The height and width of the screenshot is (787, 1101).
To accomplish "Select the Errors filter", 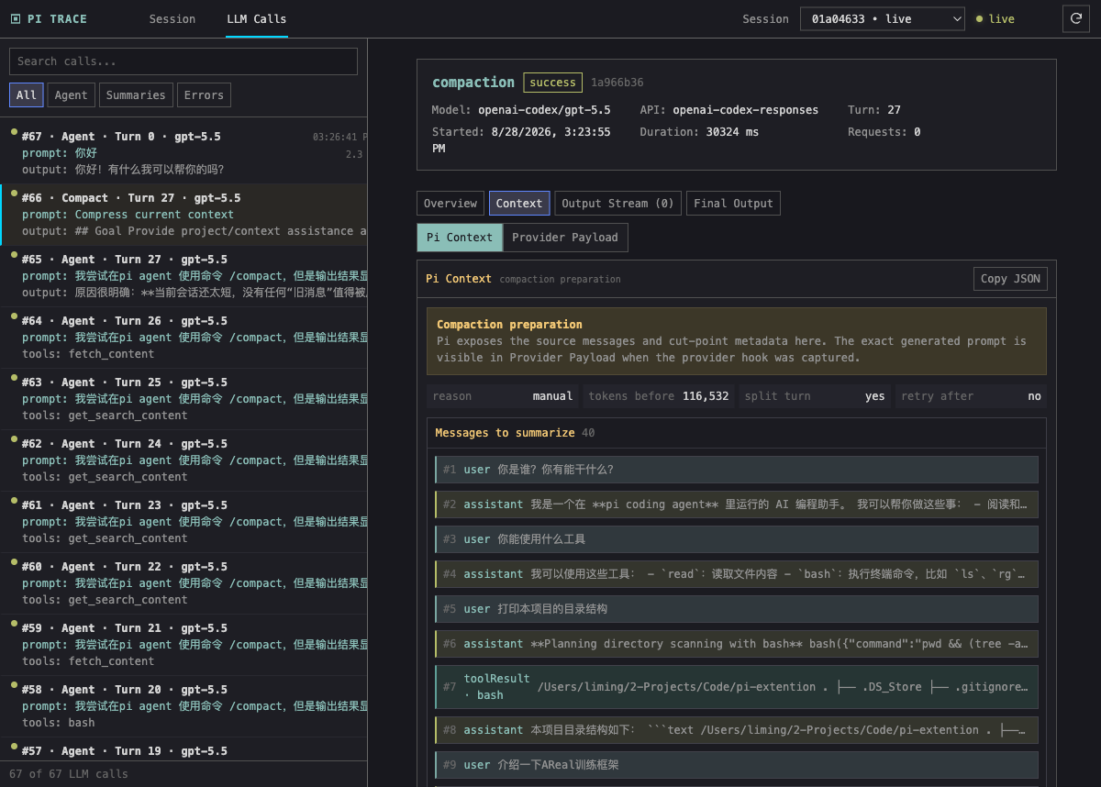I will tap(204, 95).
